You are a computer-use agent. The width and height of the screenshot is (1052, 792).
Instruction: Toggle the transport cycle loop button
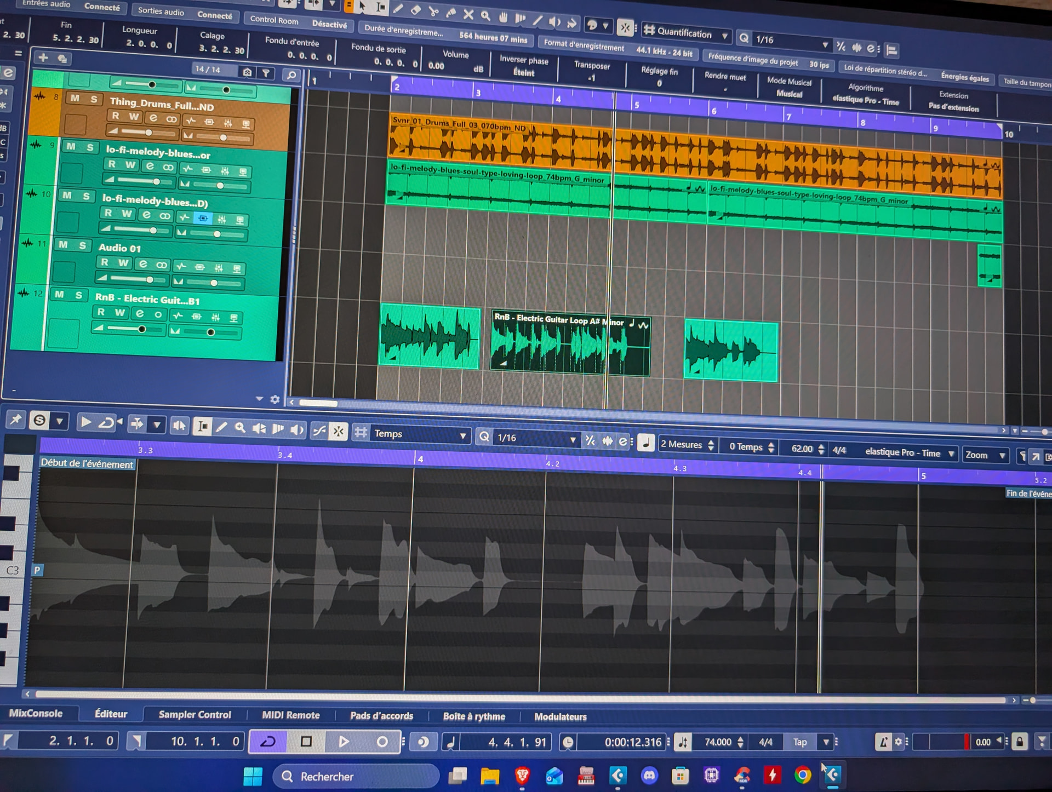(268, 742)
